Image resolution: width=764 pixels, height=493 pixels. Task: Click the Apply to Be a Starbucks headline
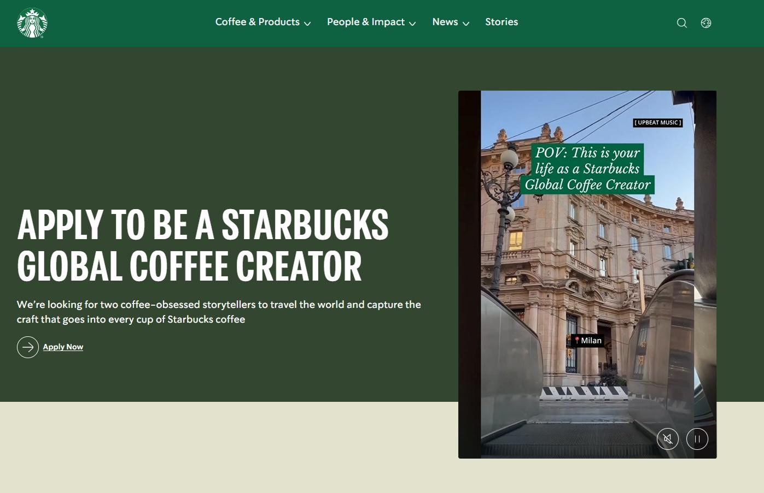tap(202, 245)
